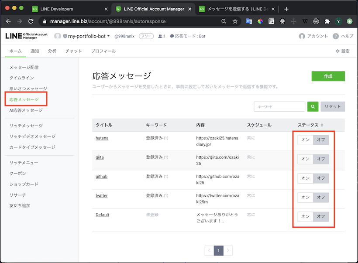Click the browser forward arrow

pyautogui.click(x=19, y=21)
